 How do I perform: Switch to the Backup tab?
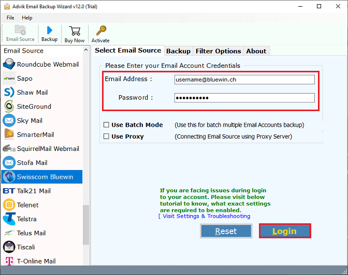coord(179,51)
